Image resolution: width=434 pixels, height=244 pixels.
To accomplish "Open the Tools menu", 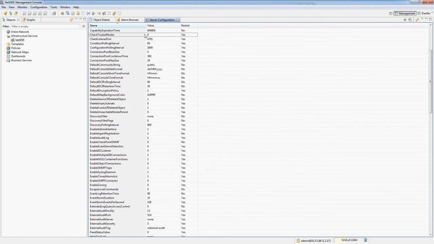I will click(54, 7).
